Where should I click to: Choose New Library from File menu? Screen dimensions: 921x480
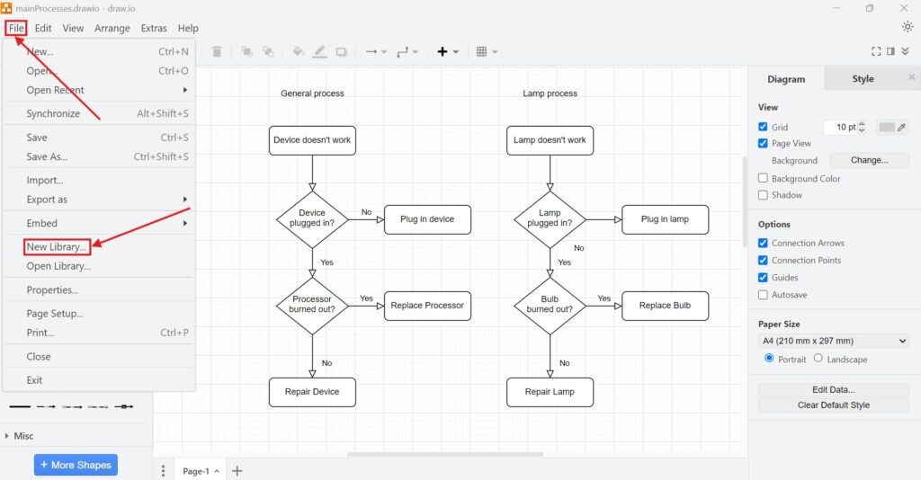(57, 247)
